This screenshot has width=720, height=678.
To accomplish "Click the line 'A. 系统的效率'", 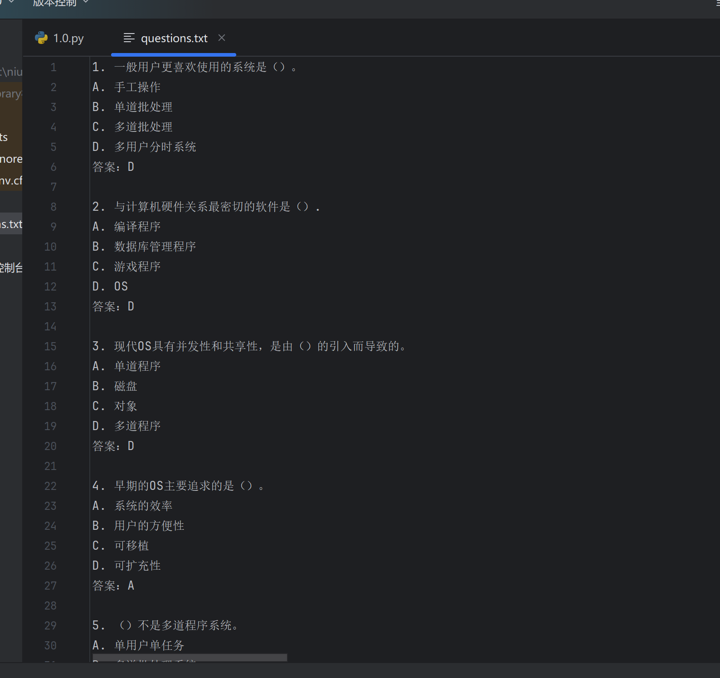I will click(132, 506).
